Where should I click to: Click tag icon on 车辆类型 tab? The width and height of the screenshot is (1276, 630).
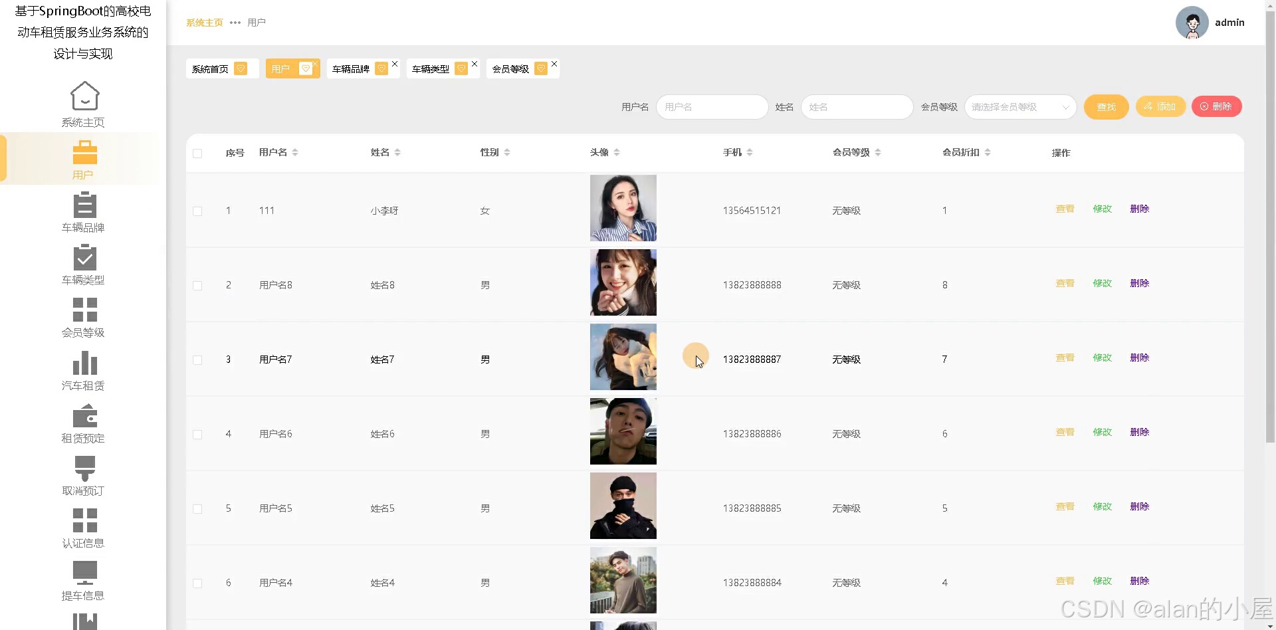(461, 68)
